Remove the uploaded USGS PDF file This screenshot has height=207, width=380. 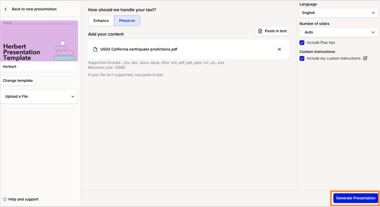tap(279, 49)
